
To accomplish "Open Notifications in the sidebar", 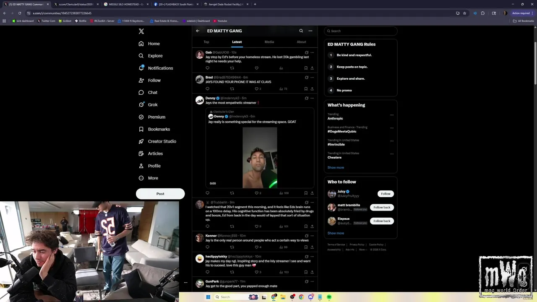I will pyautogui.click(x=156, y=68).
